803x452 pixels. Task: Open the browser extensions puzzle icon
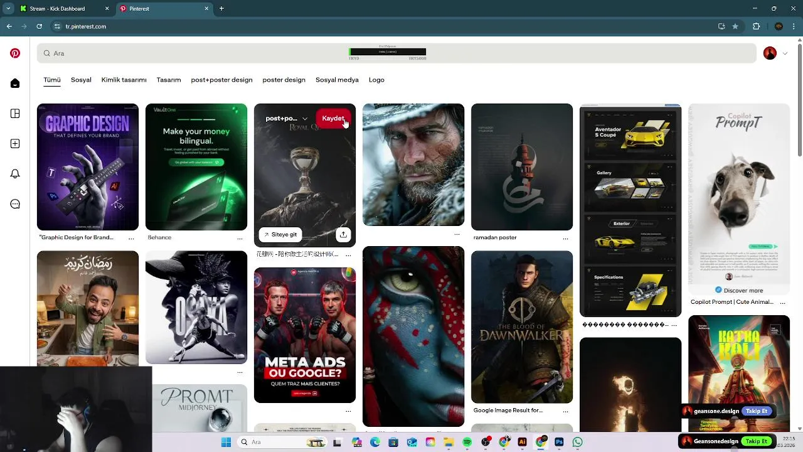point(756,26)
